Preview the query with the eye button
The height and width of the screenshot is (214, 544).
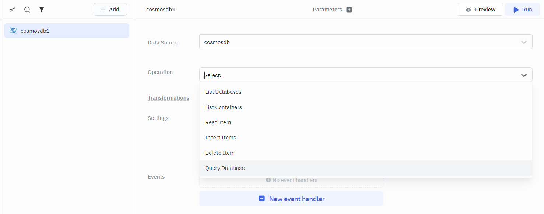point(480,10)
